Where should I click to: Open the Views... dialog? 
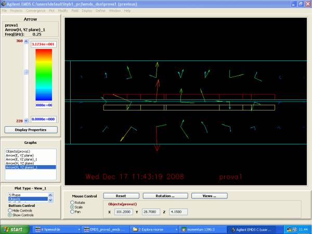coord(210,196)
